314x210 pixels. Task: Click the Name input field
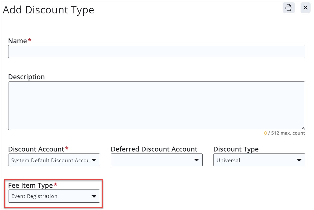click(157, 52)
